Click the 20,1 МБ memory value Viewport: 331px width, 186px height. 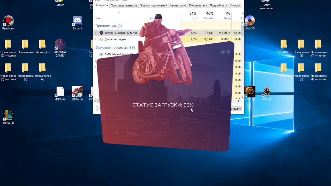(x=208, y=39)
